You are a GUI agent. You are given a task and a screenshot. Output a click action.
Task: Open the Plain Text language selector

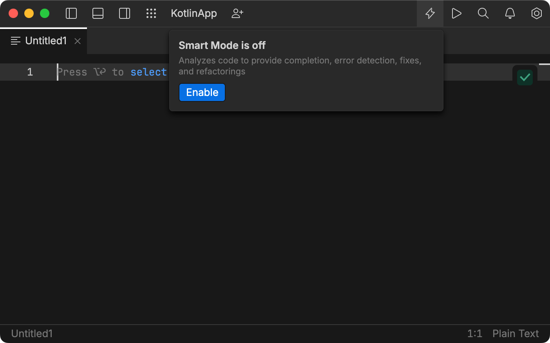(x=515, y=333)
